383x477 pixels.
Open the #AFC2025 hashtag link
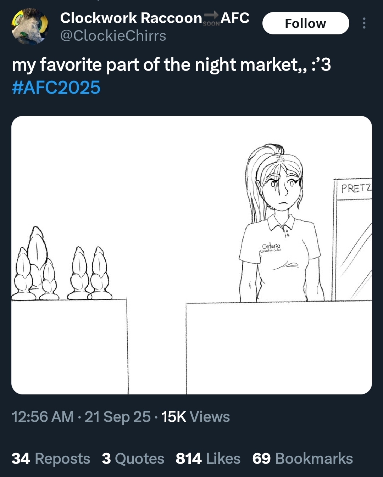(x=56, y=88)
